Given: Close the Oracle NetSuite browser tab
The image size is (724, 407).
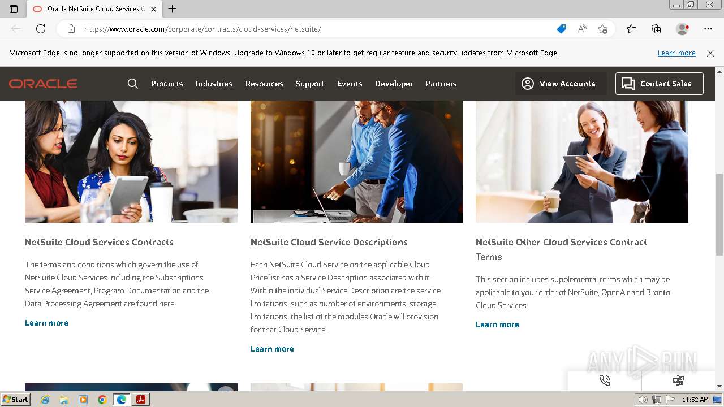Looking at the screenshot, I should (x=153, y=9).
